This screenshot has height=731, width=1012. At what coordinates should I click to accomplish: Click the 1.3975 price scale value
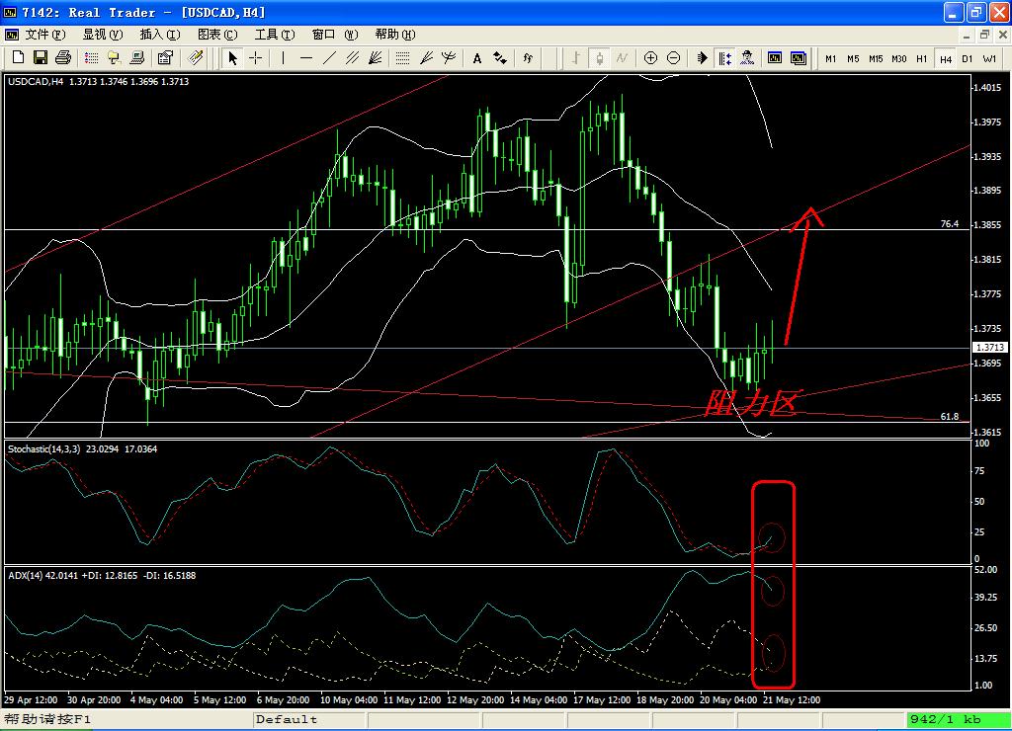pos(988,122)
